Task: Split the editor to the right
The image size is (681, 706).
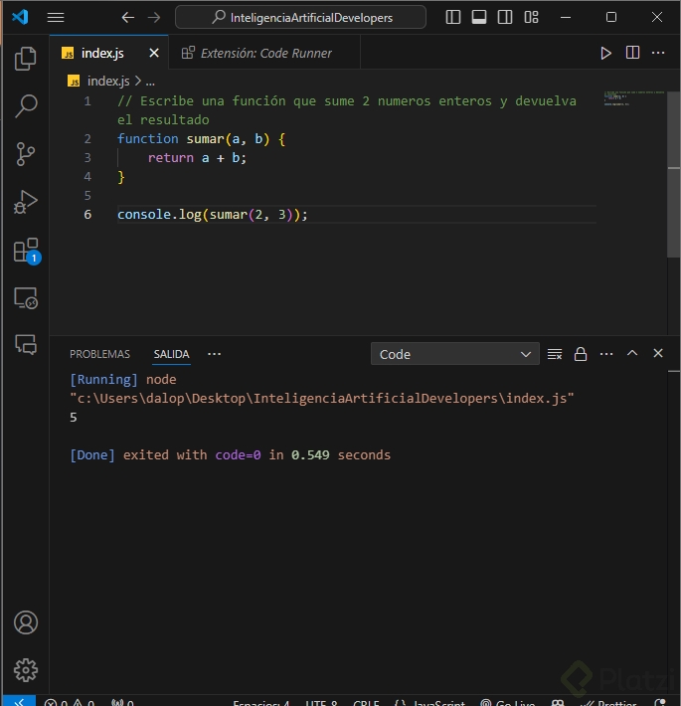Action: pos(632,54)
